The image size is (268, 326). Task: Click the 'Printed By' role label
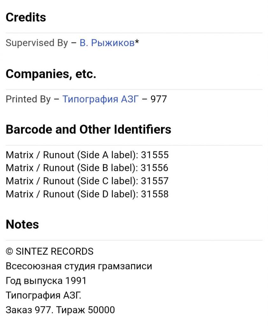pos(28,99)
